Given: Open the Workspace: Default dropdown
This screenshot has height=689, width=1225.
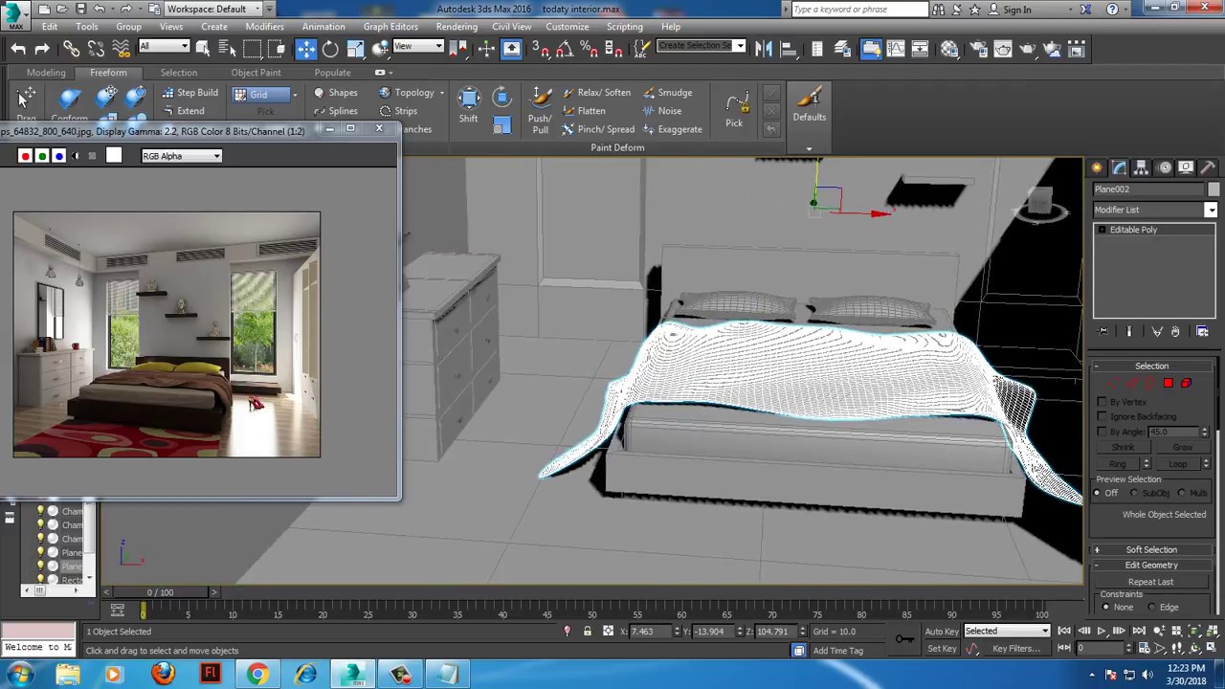Looking at the screenshot, I should 213,10.
